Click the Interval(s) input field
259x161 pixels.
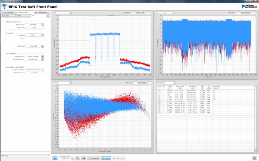[34, 27]
